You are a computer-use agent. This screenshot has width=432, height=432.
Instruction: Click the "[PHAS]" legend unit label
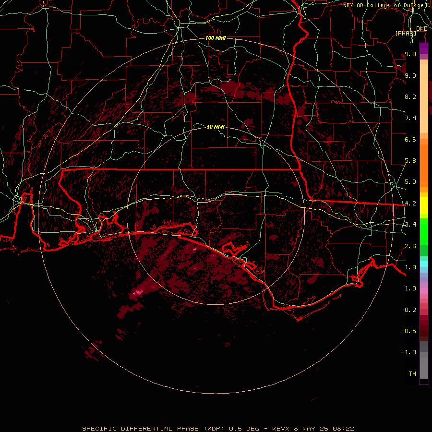click(406, 33)
